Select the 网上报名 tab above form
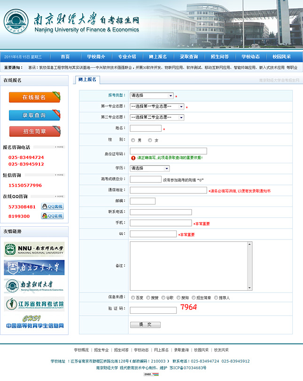Viewport: 303px width, 381px height. tap(87, 79)
